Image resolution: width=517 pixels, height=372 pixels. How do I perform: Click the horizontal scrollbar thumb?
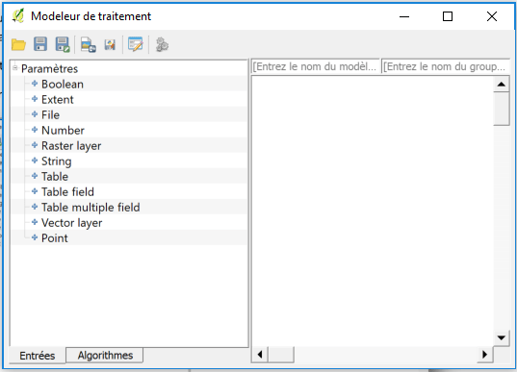[281, 355]
